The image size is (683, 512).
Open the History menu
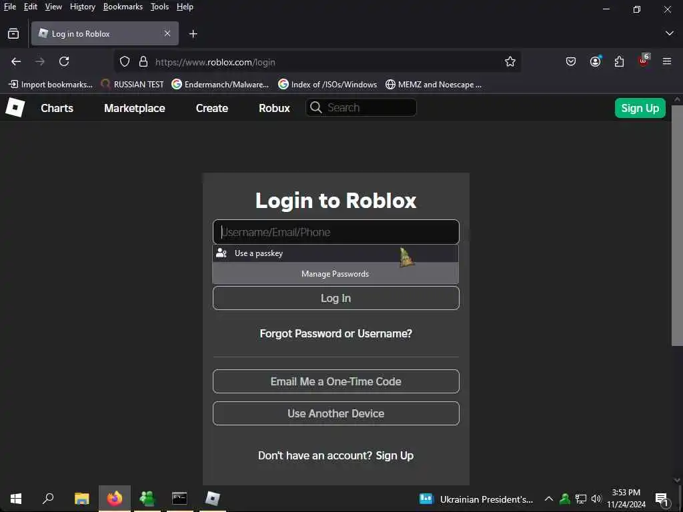coord(83,7)
